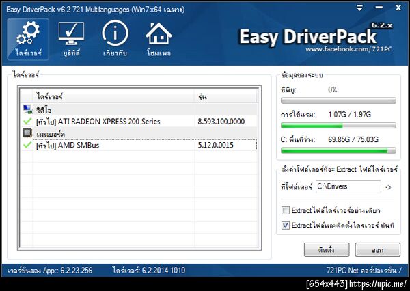Select the วิดีโอ category row
This screenshot has width=410, height=291.
coord(139,109)
